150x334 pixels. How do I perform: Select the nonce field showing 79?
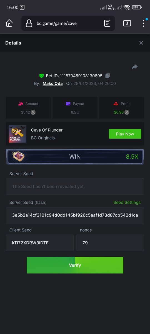point(110,243)
